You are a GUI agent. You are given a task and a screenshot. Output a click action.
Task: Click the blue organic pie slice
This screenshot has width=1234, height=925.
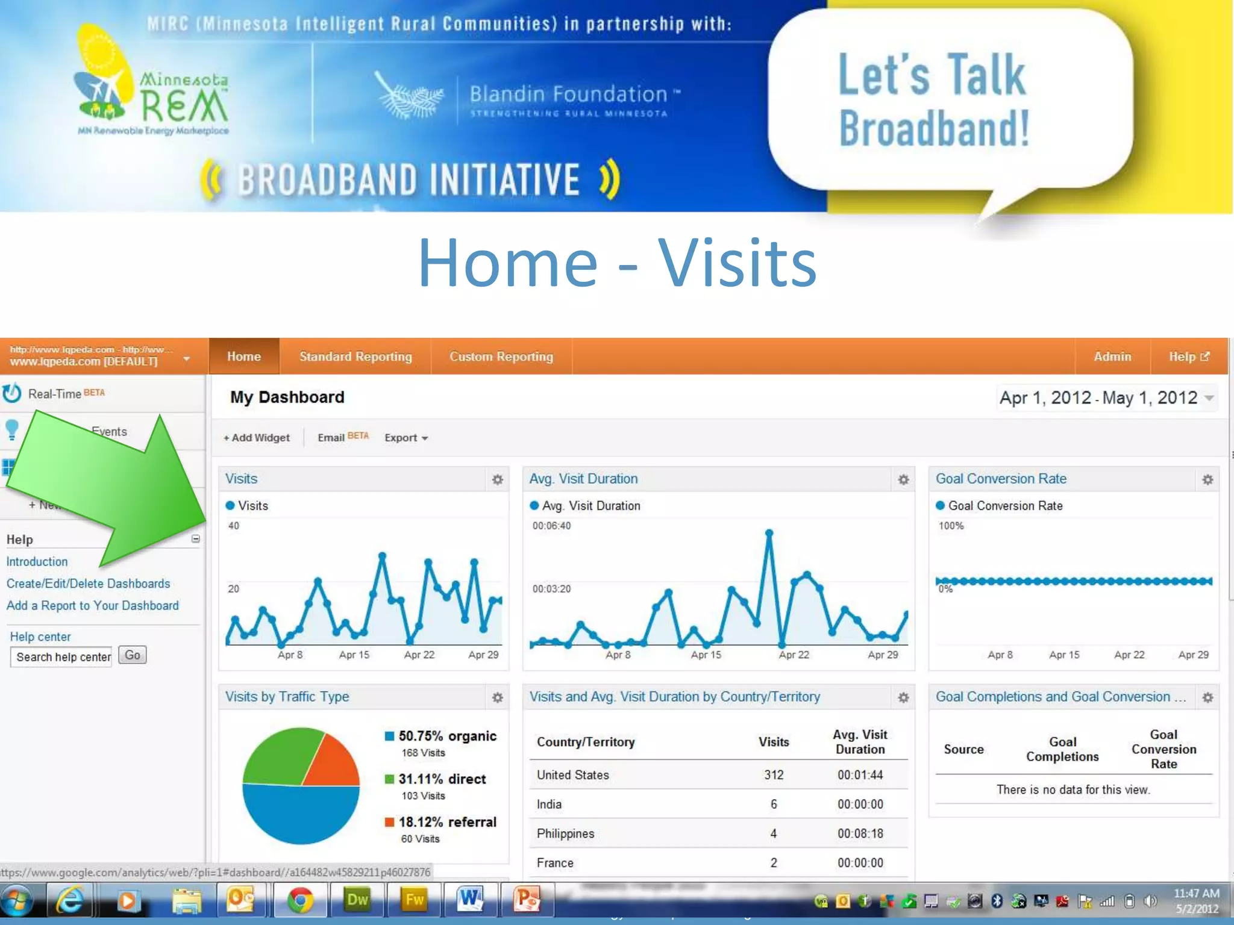tap(300, 816)
